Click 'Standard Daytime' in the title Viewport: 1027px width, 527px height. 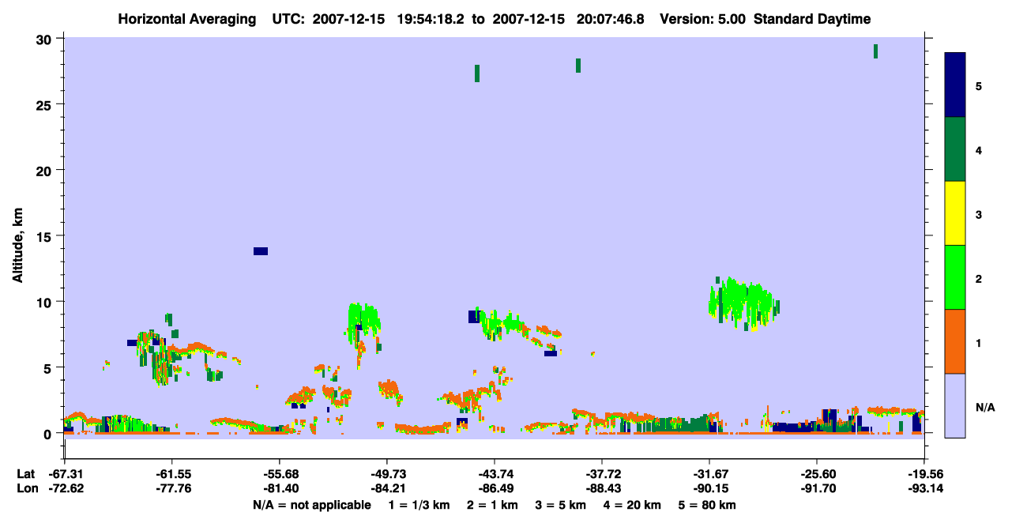point(812,19)
